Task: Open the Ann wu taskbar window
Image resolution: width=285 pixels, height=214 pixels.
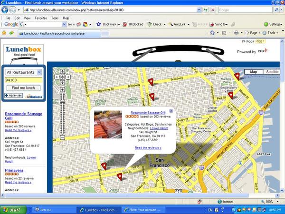Action: pyautogui.click(x=54, y=210)
